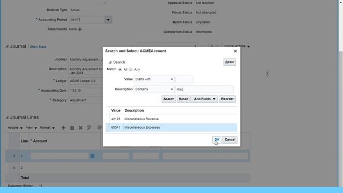343x193 pixels.
Task: Run the Search button in the dialog
Action: [x=169, y=99]
